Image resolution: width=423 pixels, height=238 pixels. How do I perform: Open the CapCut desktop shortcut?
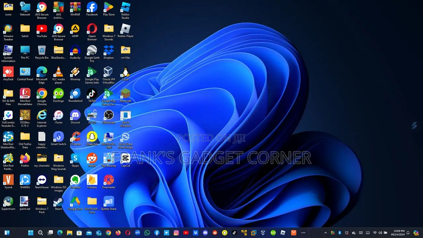125,160
